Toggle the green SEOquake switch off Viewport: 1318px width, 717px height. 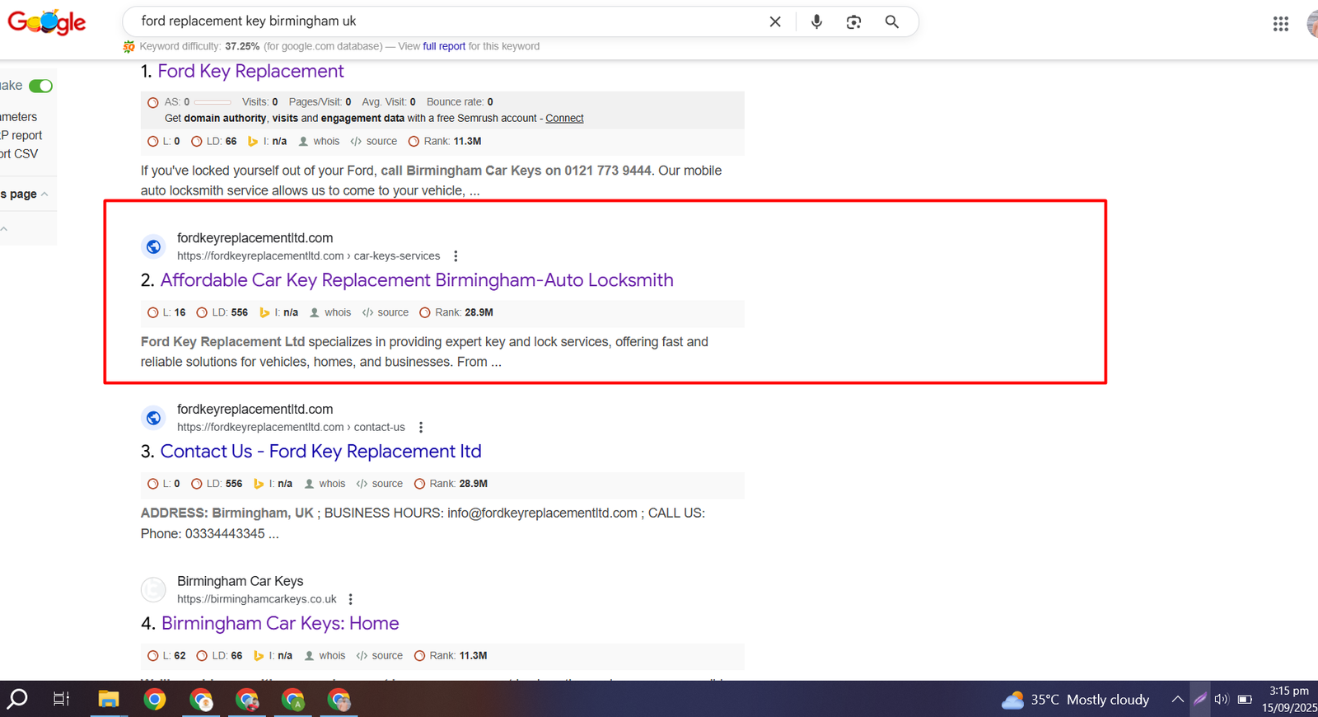coord(40,86)
